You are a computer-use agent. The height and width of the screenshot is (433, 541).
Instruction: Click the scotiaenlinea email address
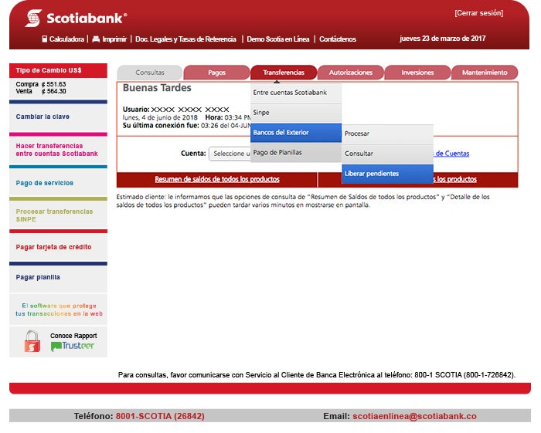[x=414, y=416]
